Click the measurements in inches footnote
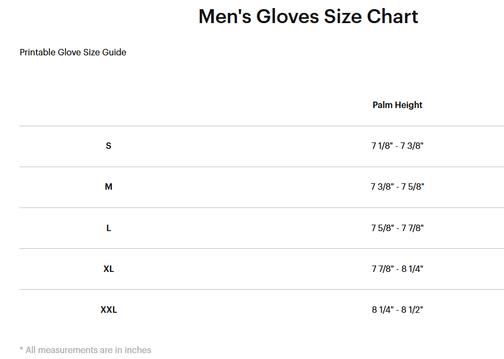504x359 pixels. pyautogui.click(x=86, y=350)
